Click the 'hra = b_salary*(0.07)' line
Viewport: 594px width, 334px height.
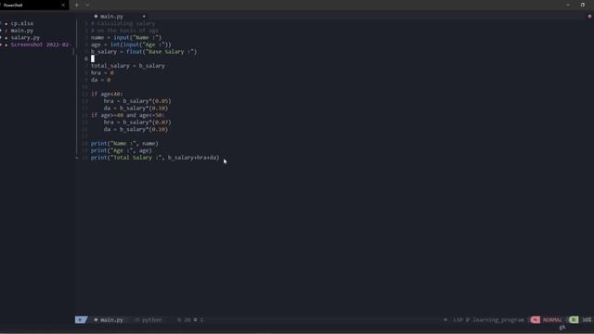pyautogui.click(x=137, y=122)
